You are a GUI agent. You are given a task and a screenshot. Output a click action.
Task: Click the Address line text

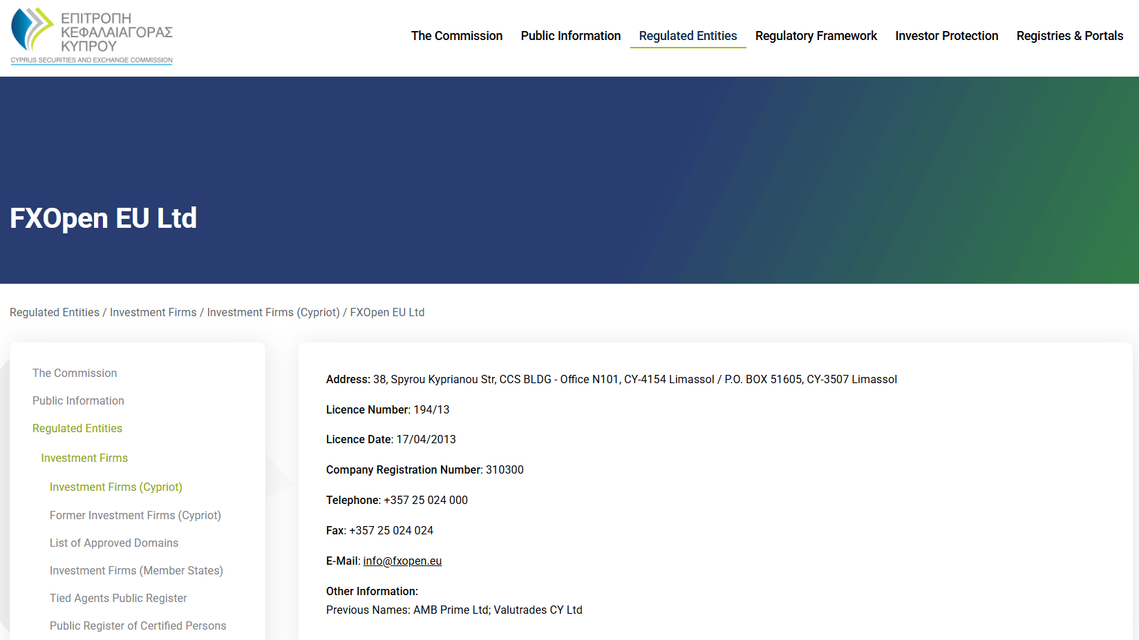[612, 379]
